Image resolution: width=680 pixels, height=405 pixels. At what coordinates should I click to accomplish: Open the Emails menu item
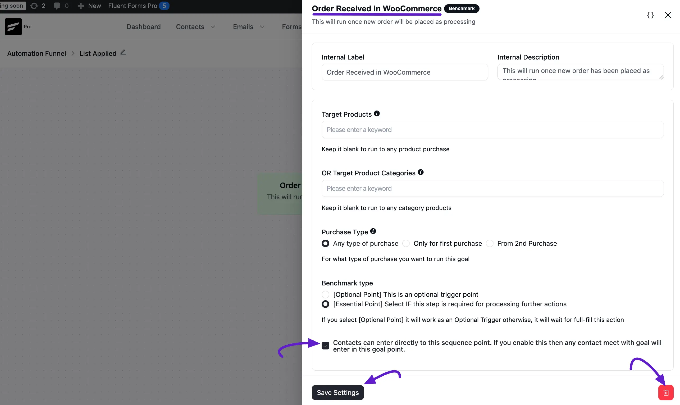243,27
